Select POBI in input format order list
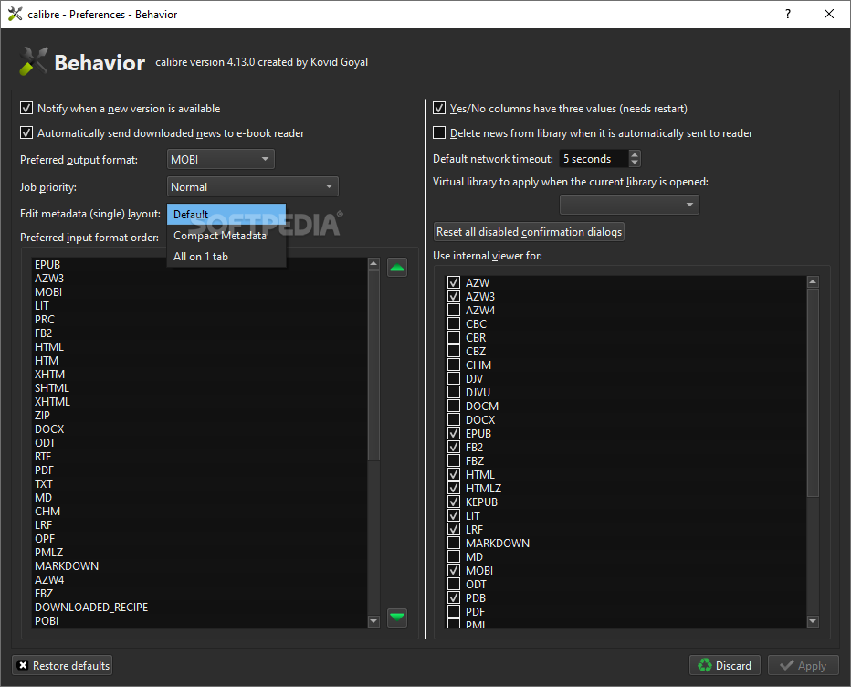Viewport: 851px width, 687px height. (x=199, y=620)
